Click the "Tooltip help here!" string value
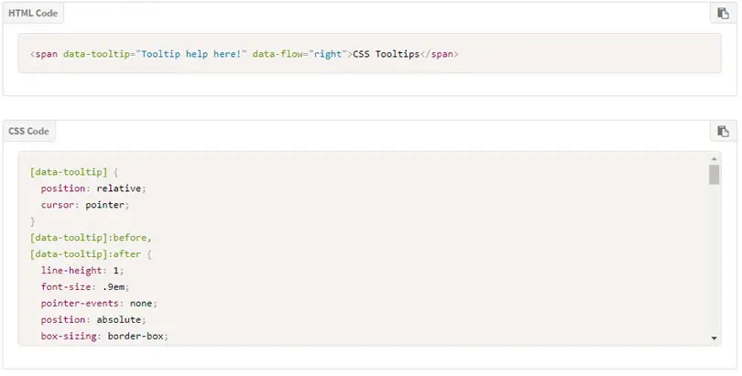This screenshot has height=376, width=742. click(x=191, y=54)
